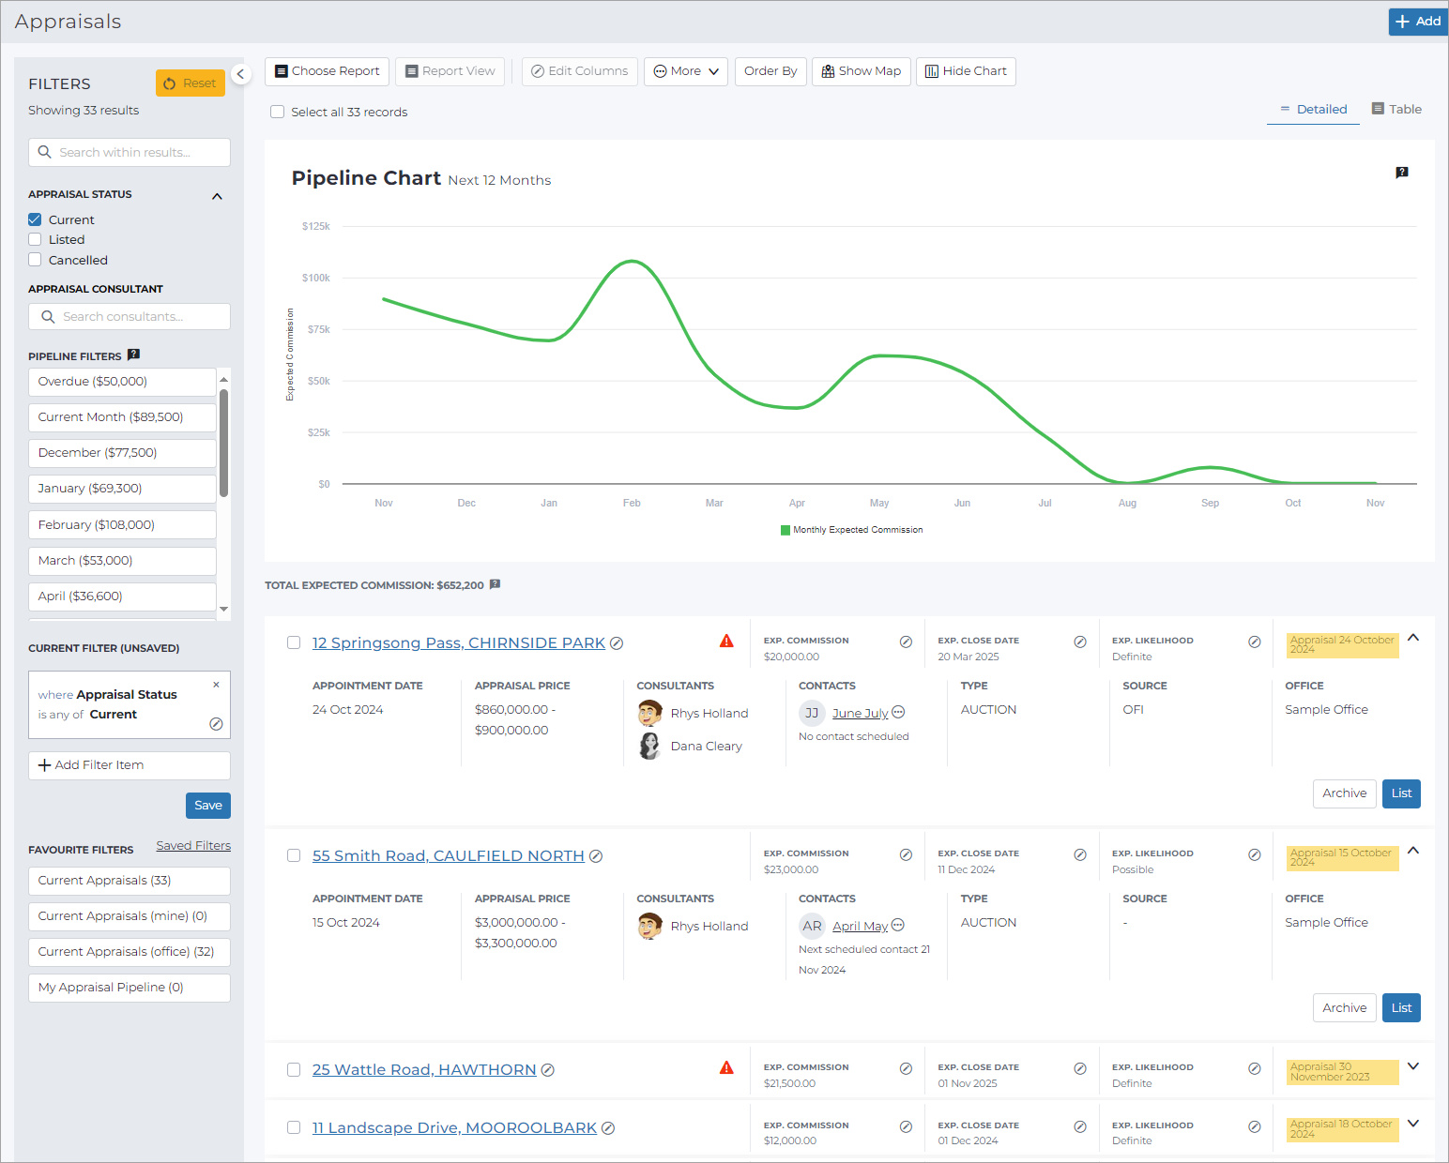The width and height of the screenshot is (1449, 1163).
Task: Click the pipeline filters list scrollbar
Action: 223,443
